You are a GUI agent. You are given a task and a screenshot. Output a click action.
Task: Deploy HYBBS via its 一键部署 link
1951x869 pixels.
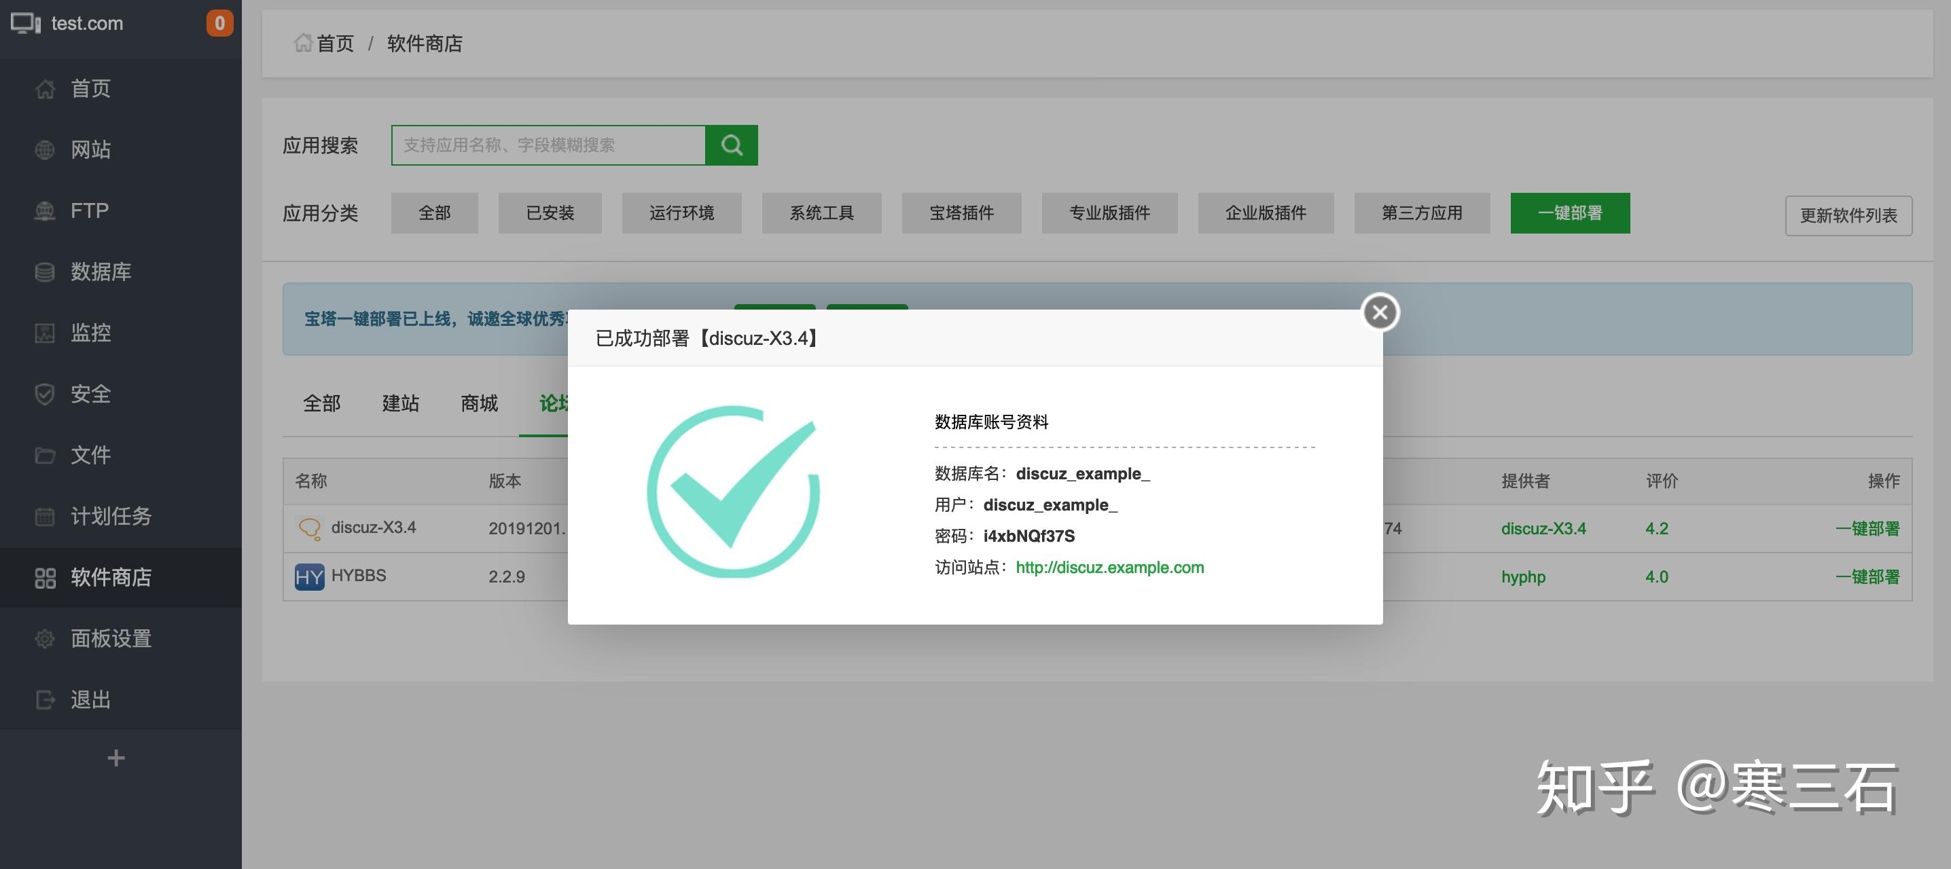pyautogui.click(x=1867, y=576)
